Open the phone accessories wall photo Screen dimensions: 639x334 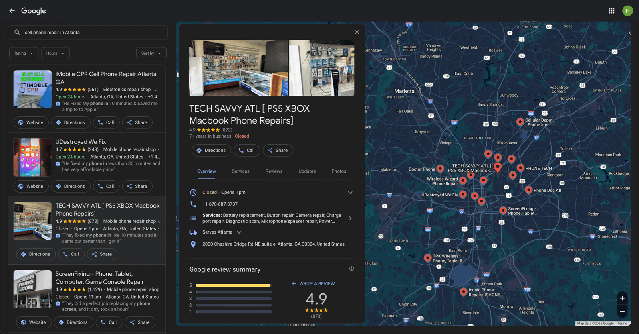click(x=321, y=68)
